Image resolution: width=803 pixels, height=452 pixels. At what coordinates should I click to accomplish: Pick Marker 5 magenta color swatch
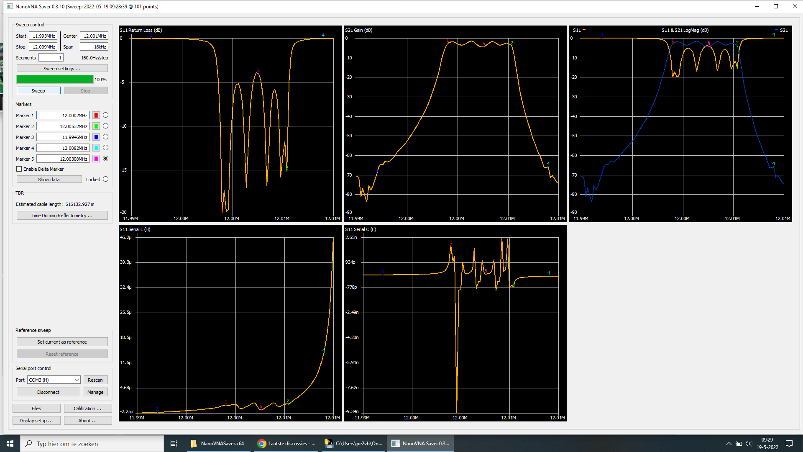tap(96, 159)
